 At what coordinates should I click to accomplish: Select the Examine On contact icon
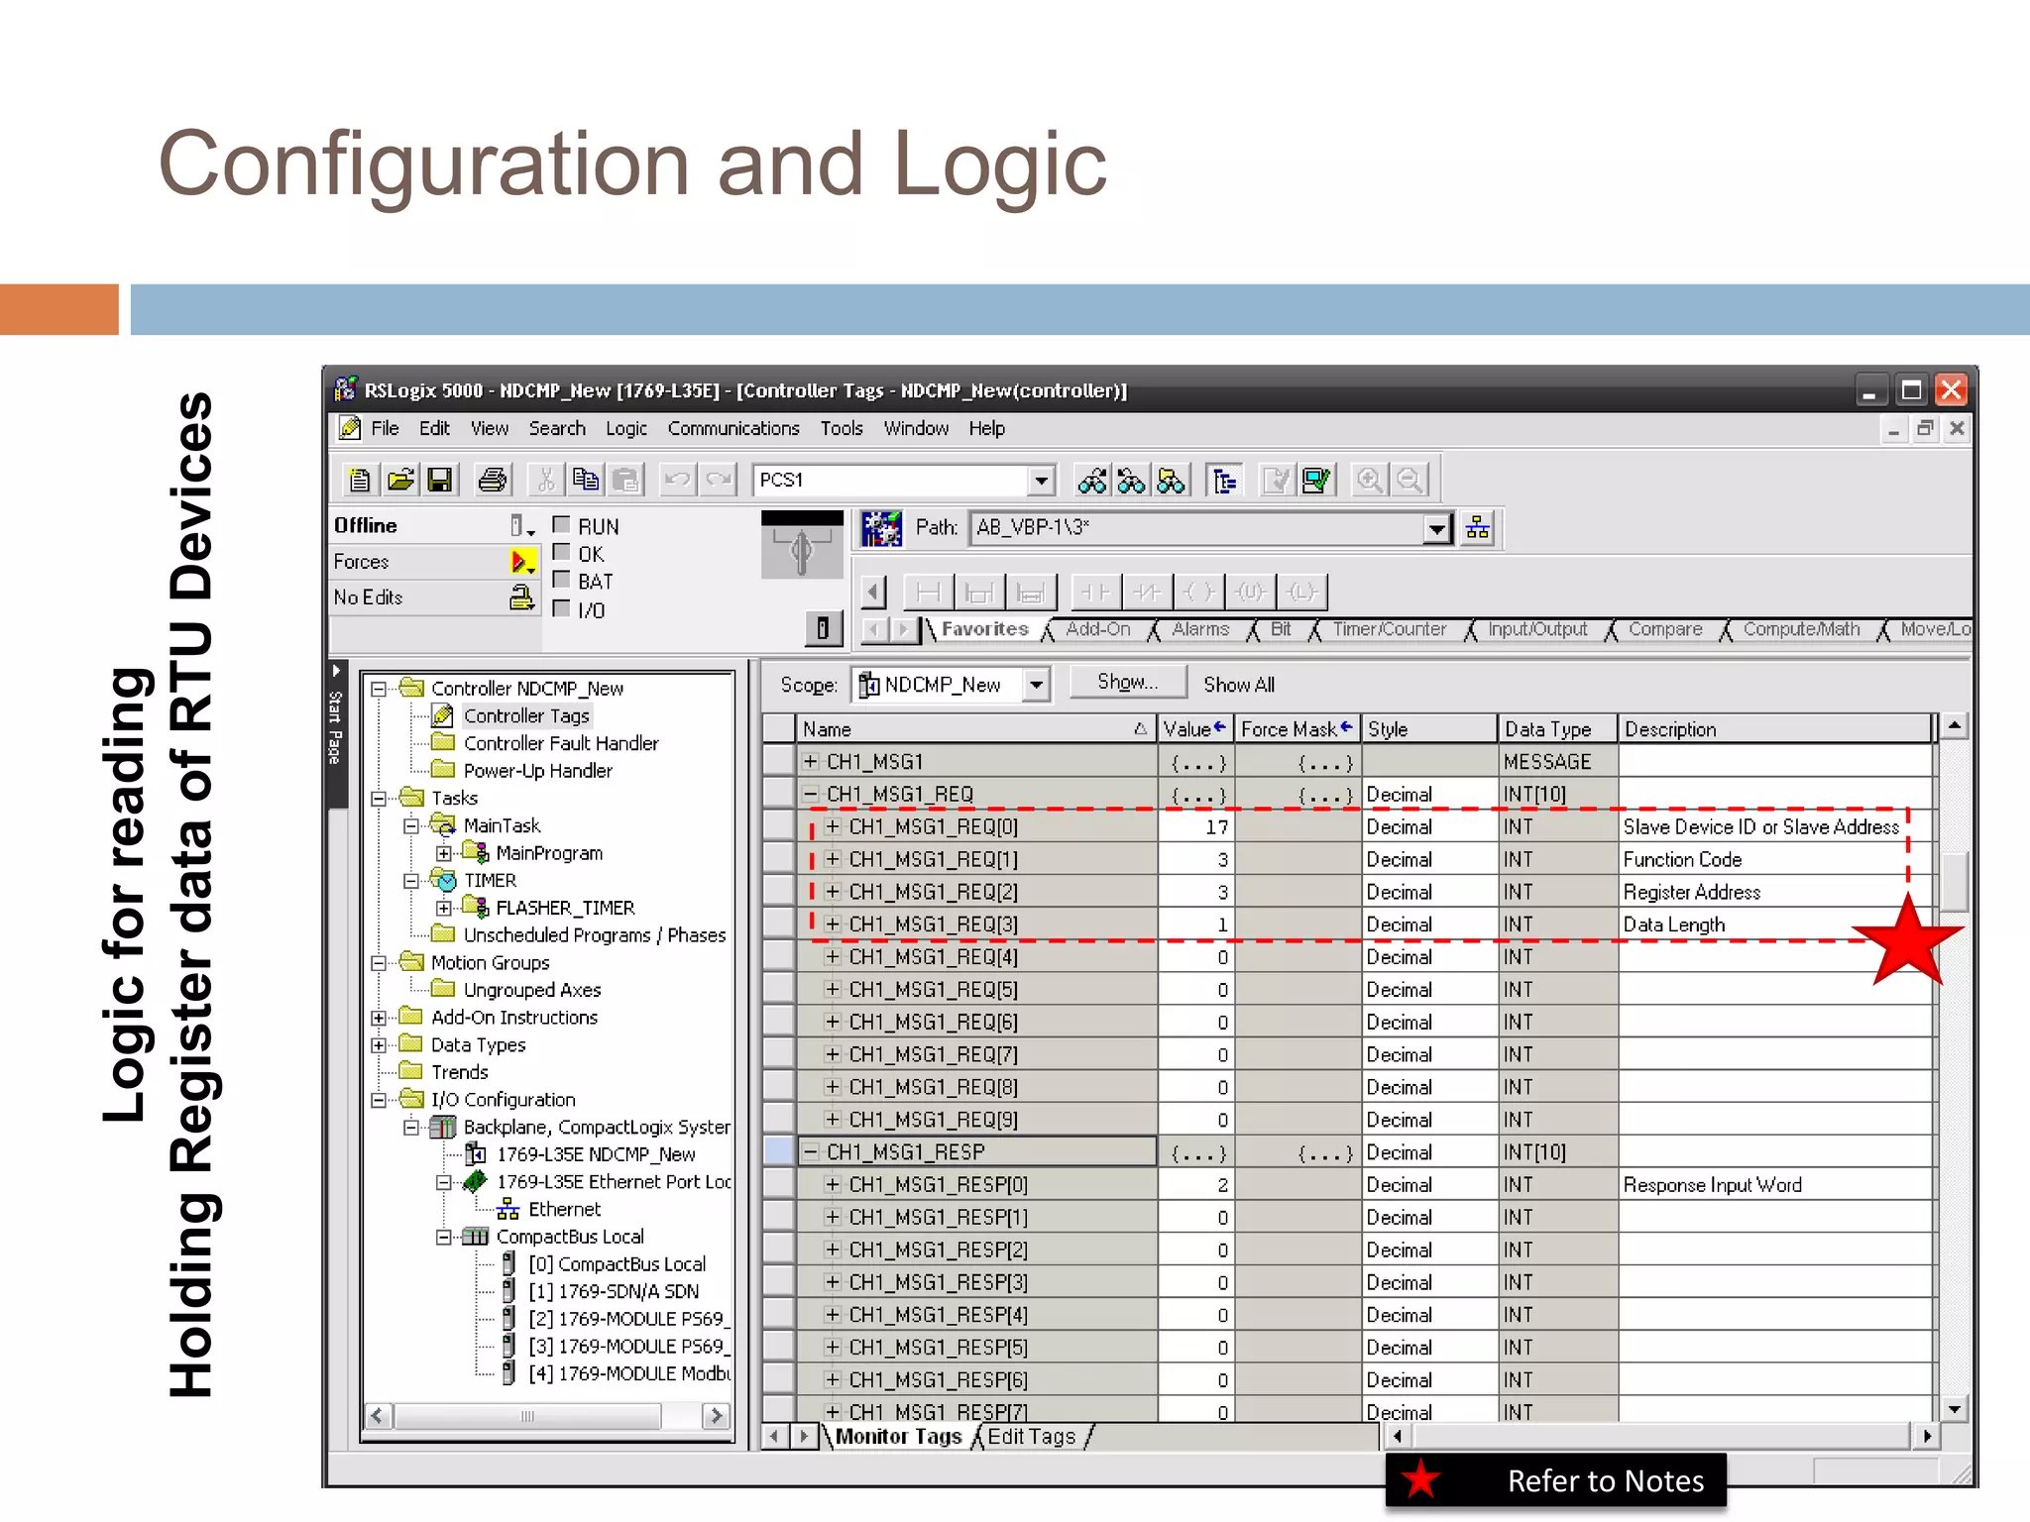[1095, 593]
